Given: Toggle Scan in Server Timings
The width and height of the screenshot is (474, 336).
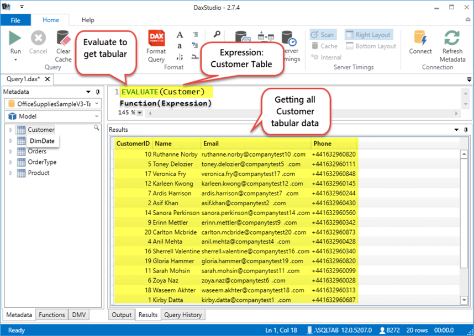Looking at the screenshot, I should click(x=322, y=35).
